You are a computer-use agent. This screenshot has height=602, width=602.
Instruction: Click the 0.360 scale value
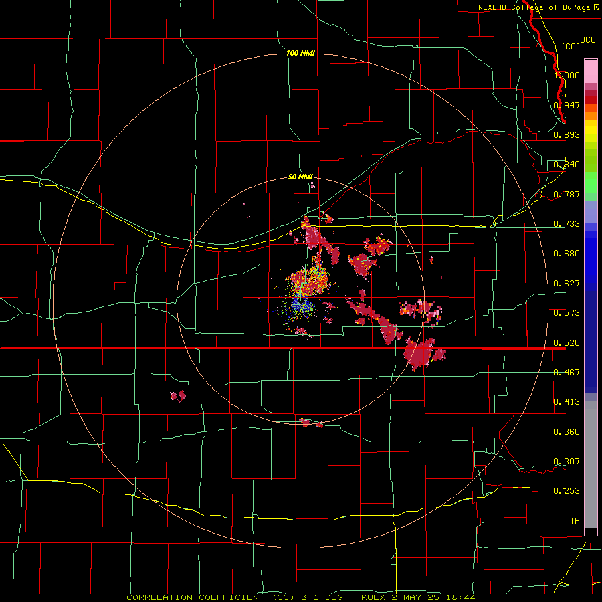(x=567, y=432)
